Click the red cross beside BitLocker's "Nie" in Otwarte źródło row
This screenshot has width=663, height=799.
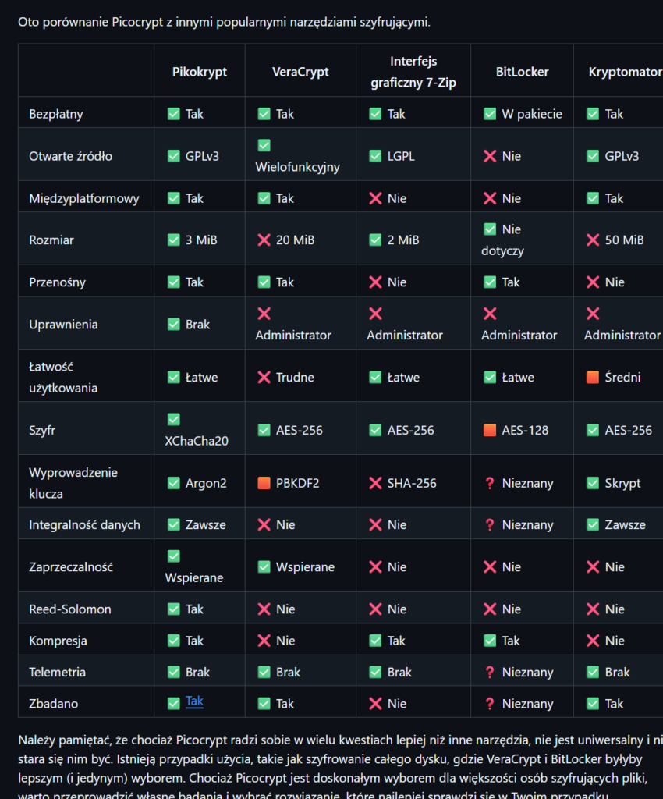490,156
